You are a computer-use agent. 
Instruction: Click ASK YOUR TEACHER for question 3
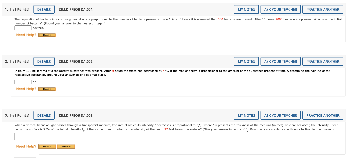point(280,116)
